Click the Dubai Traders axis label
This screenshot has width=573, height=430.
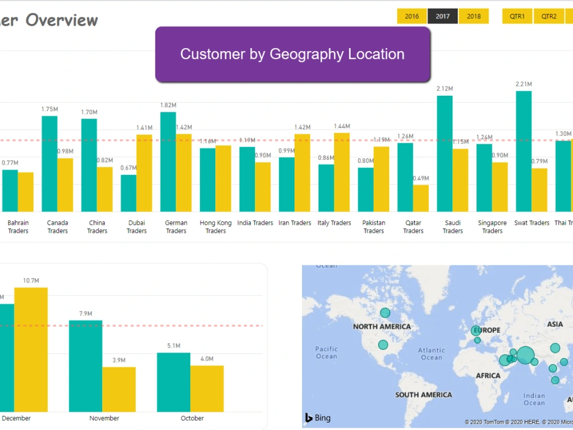(x=136, y=226)
